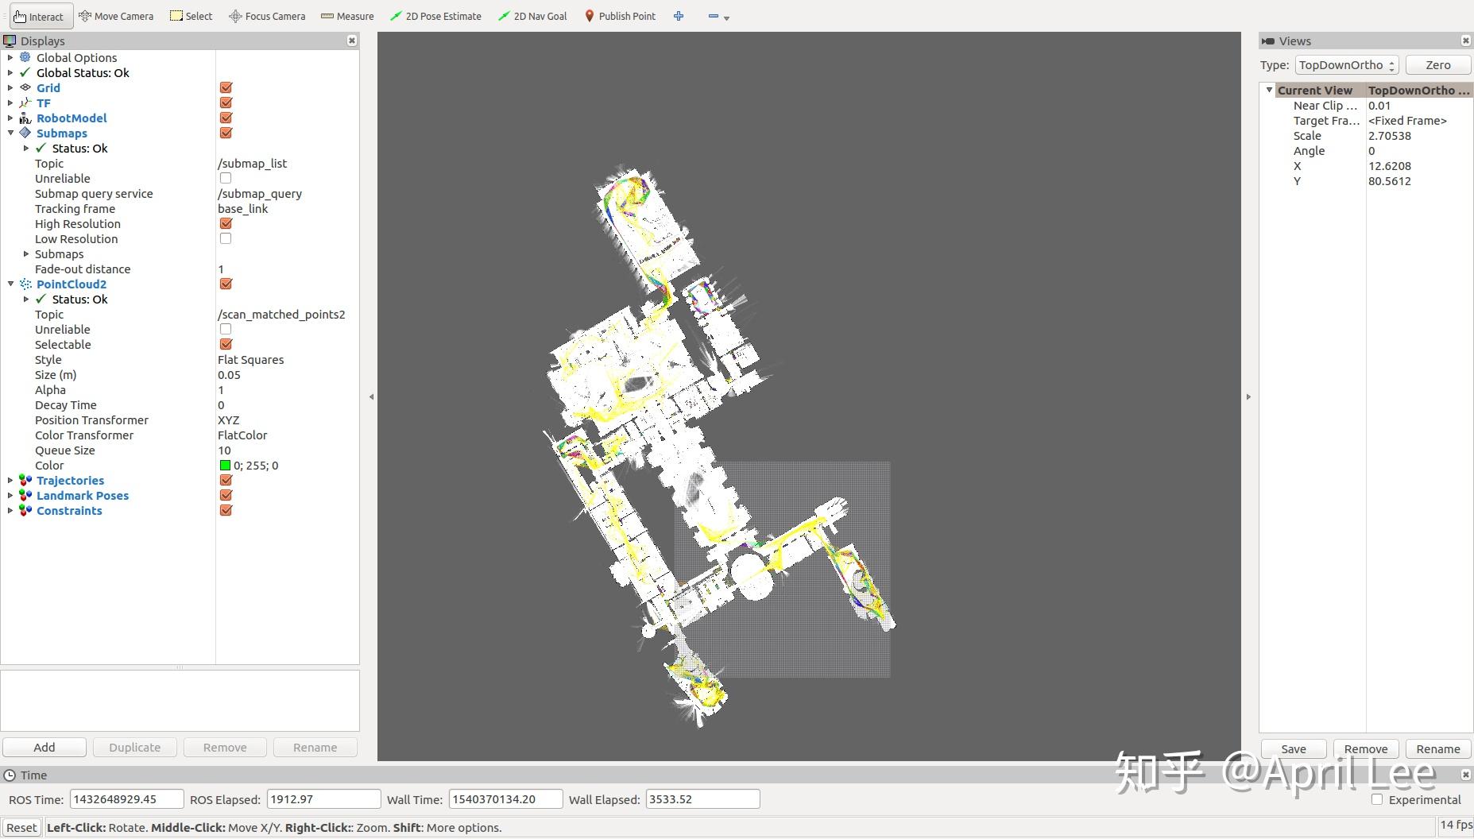The width and height of the screenshot is (1474, 839).
Task: Select the Focus Camera tool
Action: 267,16
